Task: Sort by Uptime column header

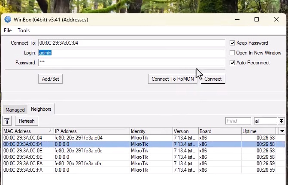Action: pos(259,131)
